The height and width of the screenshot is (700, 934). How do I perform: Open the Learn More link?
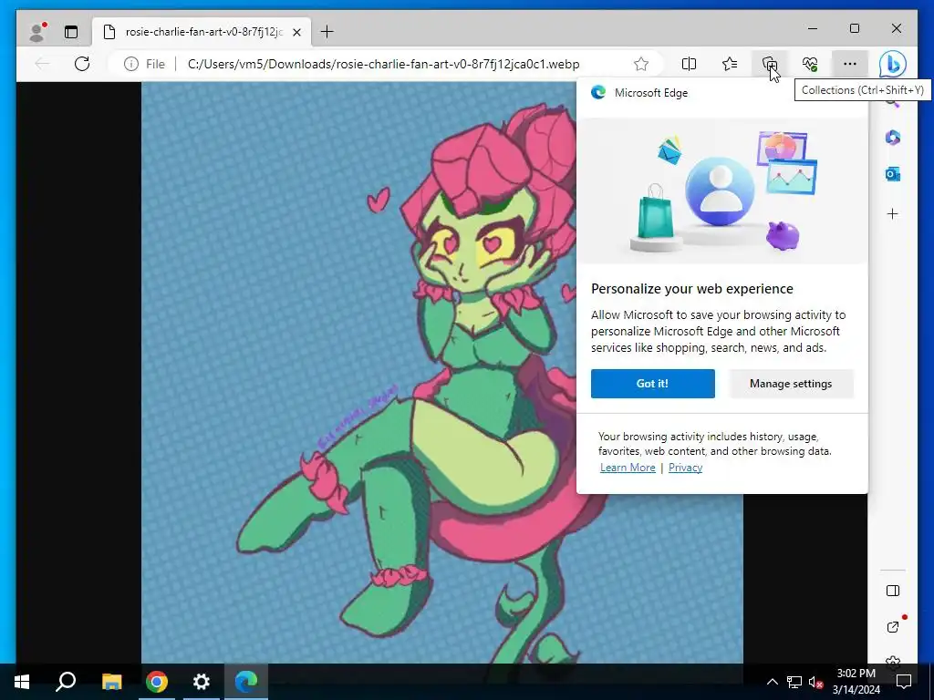click(x=628, y=468)
